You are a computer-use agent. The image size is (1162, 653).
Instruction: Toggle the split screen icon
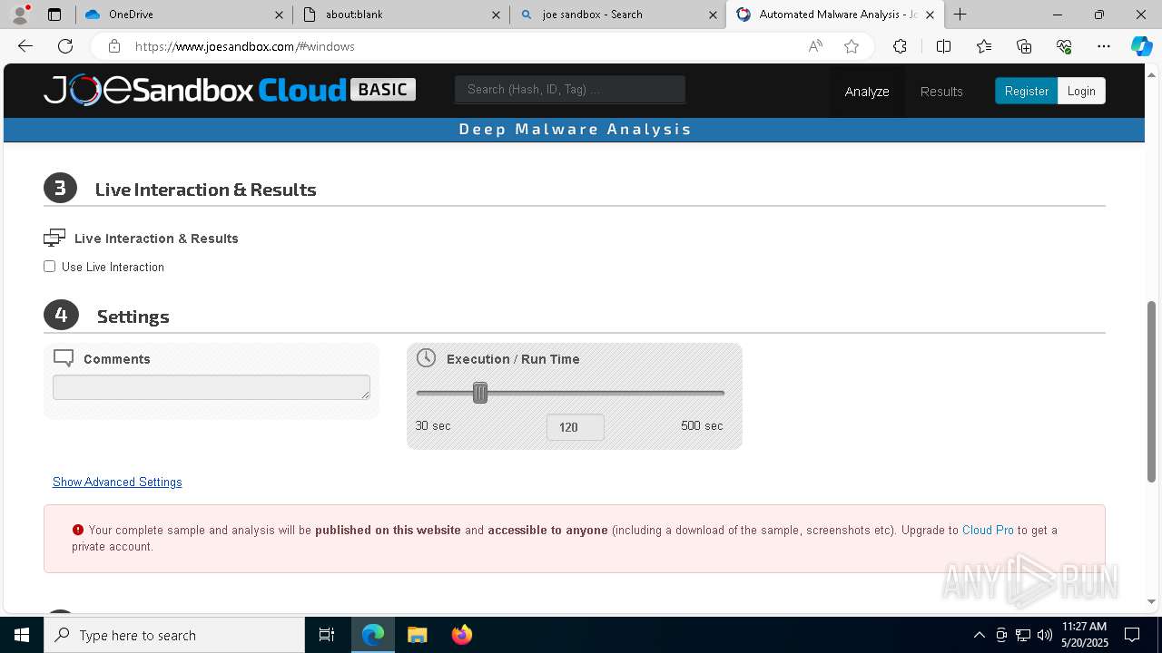[x=943, y=46]
